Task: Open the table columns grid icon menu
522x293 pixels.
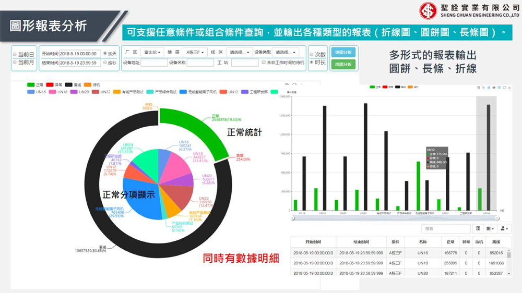Action: point(490,228)
